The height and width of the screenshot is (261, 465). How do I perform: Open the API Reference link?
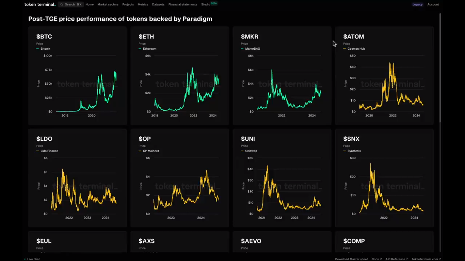[x=397, y=259]
